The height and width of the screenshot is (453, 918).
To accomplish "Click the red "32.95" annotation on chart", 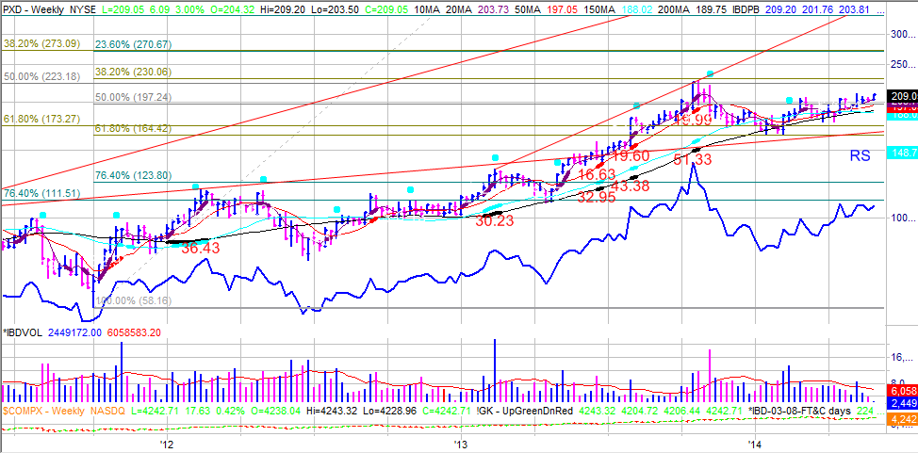I will [597, 197].
